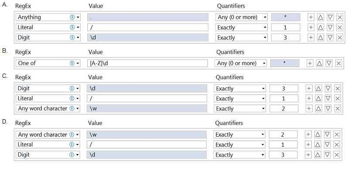Click the Literal slash value field in option A
Screen dimensions: 351x171
click(148, 27)
